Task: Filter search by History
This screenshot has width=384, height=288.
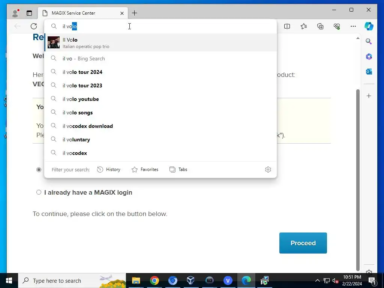Action: (x=109, y=169)
